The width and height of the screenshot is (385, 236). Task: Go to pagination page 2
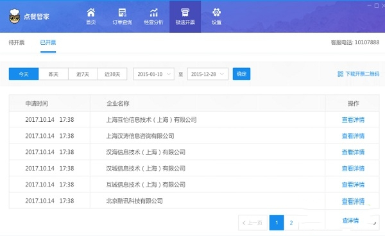tap(291, 223)
